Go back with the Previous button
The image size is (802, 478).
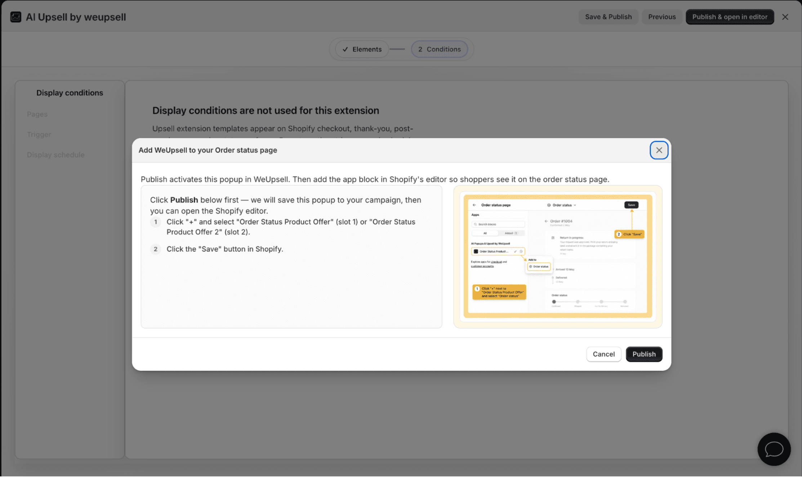click(x=662, y=17)
